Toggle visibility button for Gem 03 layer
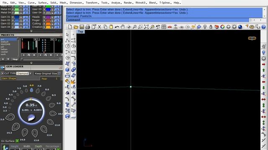Screen dimensions: 268x150 [26, 24]
